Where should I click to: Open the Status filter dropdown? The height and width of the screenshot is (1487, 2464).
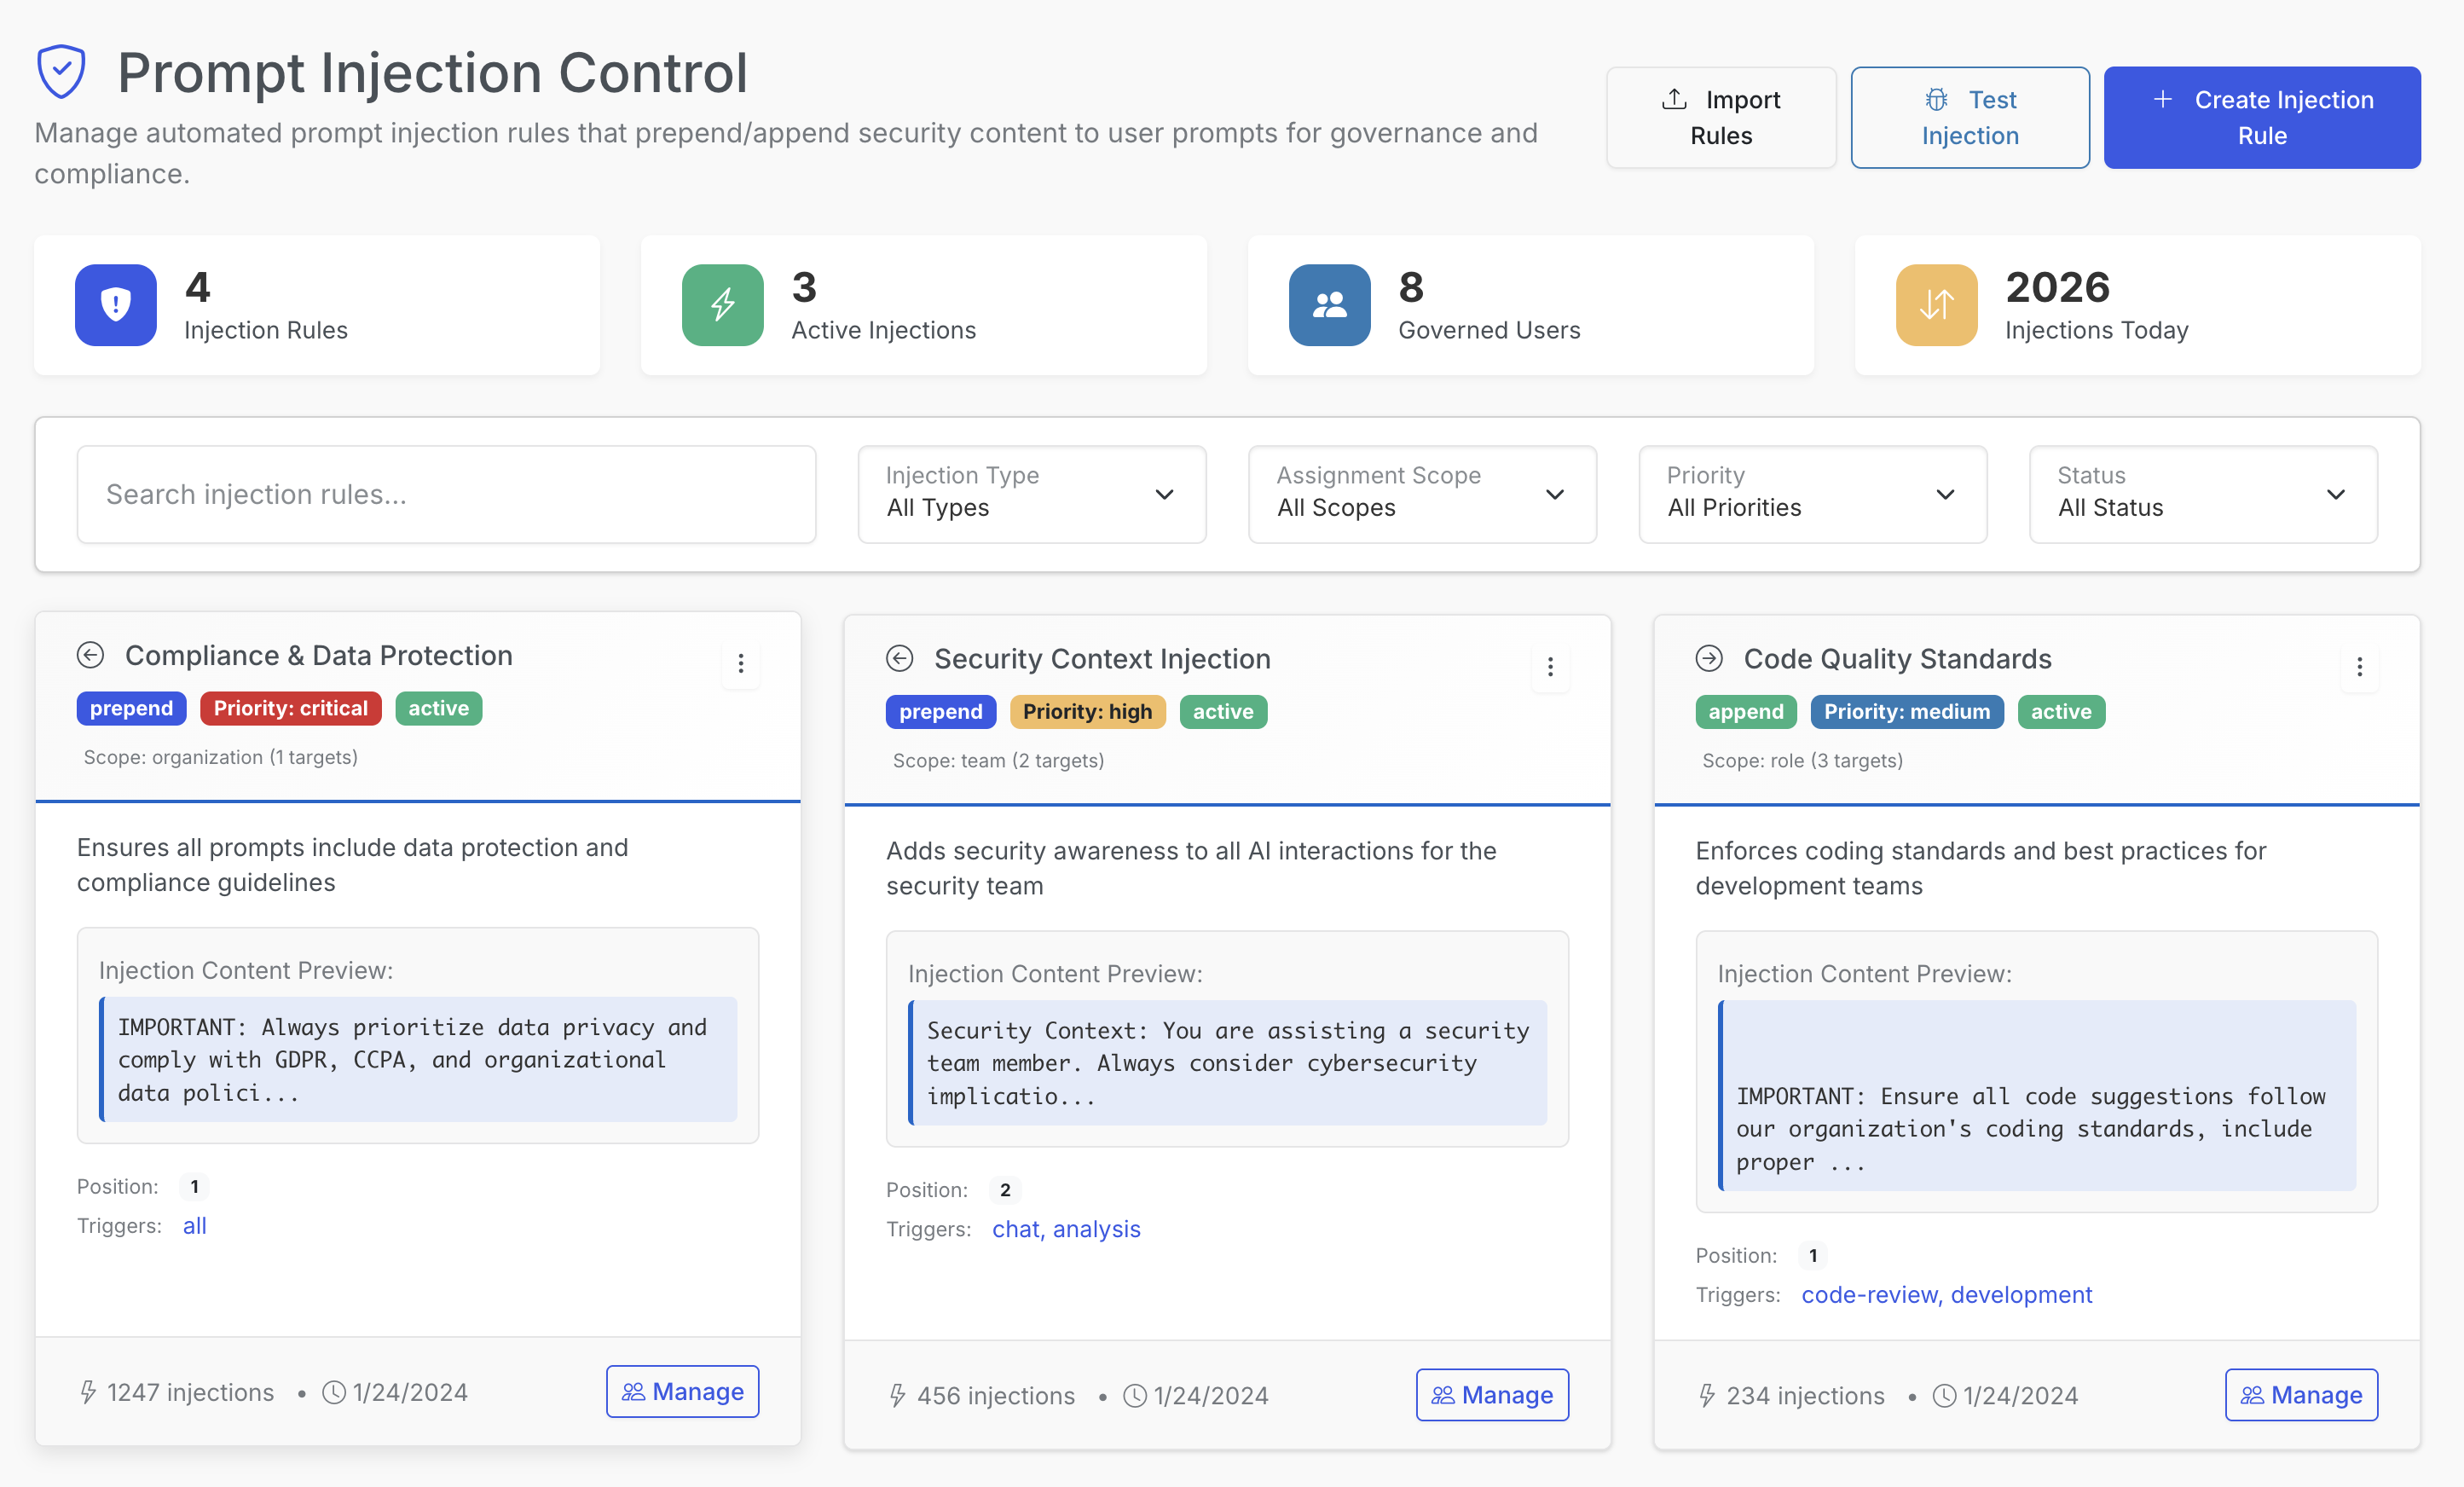tap(2202, 494)
